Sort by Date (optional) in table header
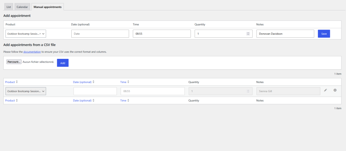Viewport: 346px width, 151px height. point(84,82)
